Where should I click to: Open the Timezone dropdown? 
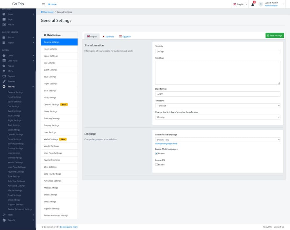217,106
